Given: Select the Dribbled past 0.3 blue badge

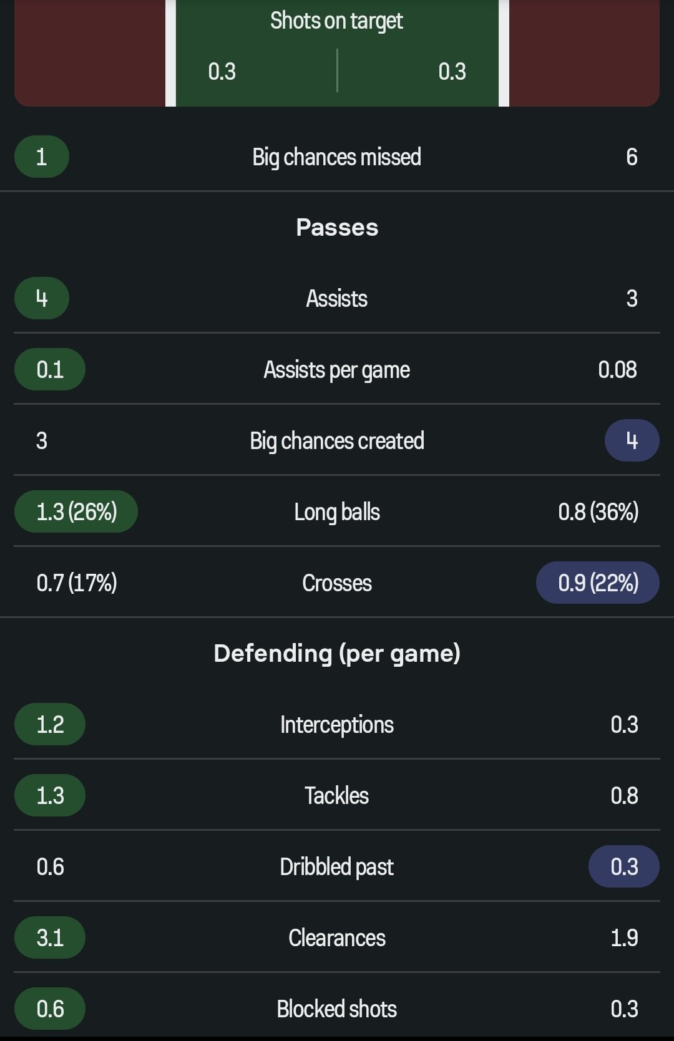Looking at the screenshot, I should [624, 866].
